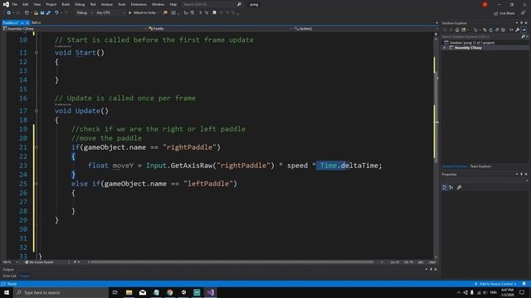Open the Update() member navigation dropdown
Viewport: 531px width, 298px height.
point(366,29)
